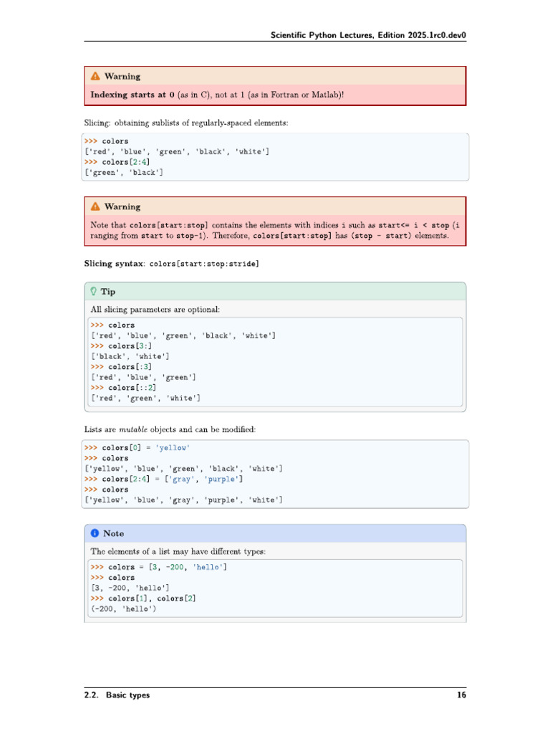This screenshot has height=734, width=550.
Task: Select the "2.2. Basic types" footer label
Action: point(117,695)
